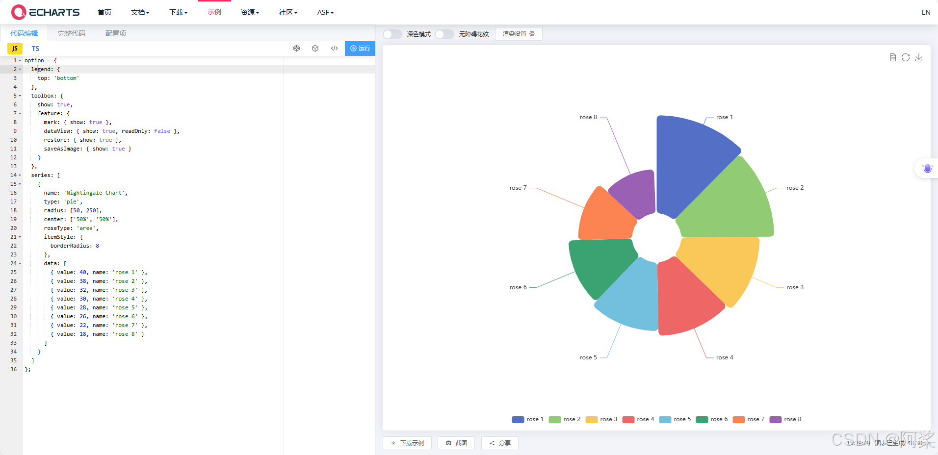The image size is (938, 455).
Task: Click the chart restore refresh icon
Action: [905, 57]
